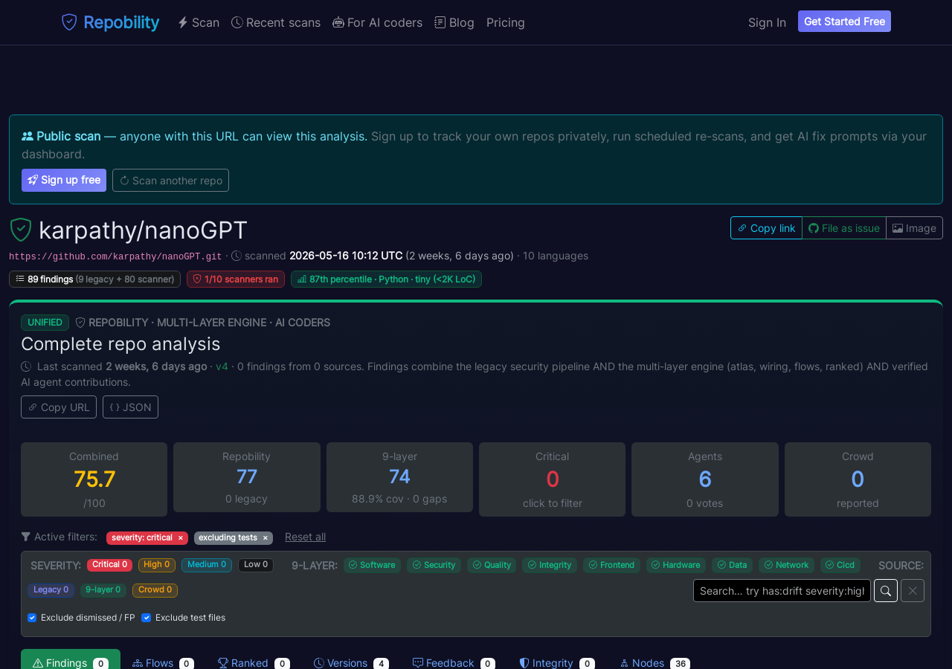Image resolution: width=952 pixels, height=669 pixels.
Task: Copy link to this scan
Action: (766, 228)
